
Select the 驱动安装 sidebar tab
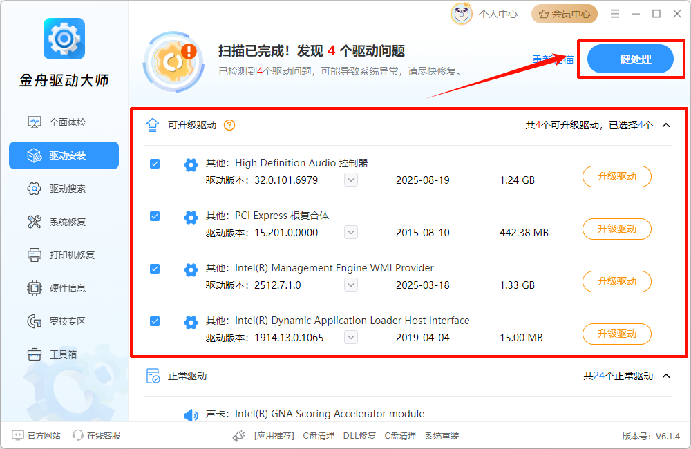click(64, 155)
